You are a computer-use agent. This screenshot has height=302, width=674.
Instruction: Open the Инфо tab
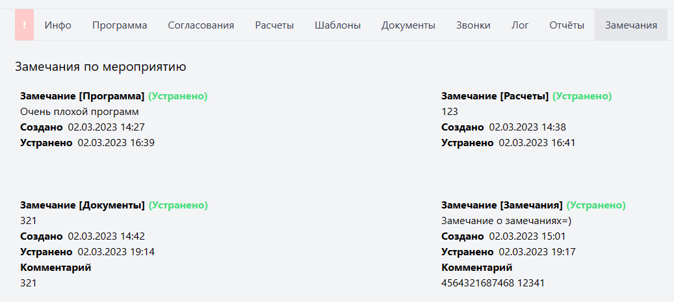tap(58, 25)
